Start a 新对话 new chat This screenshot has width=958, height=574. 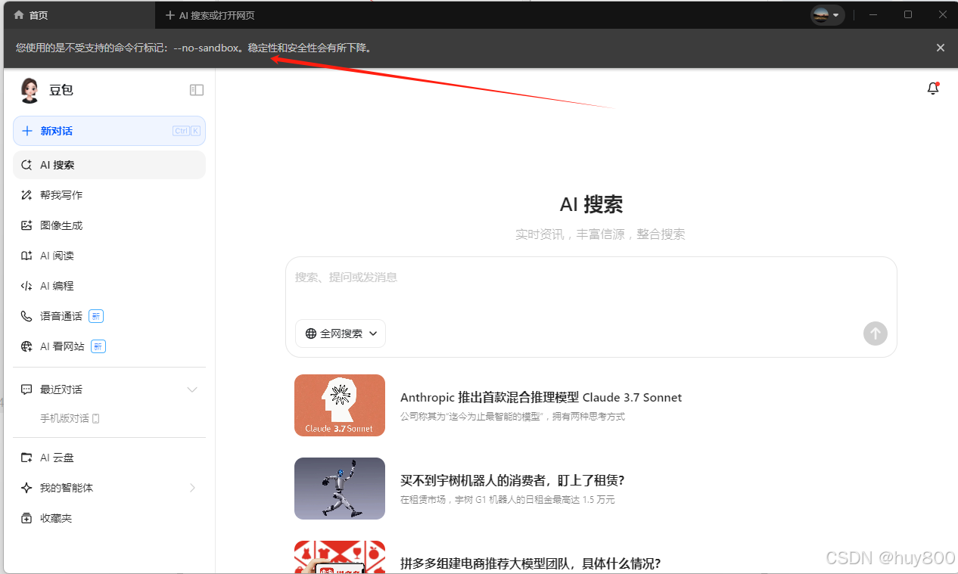coord(109,131)
